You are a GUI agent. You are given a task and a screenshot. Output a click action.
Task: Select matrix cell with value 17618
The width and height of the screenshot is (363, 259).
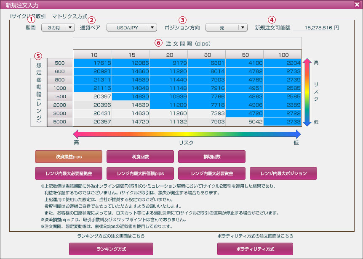(92, 63)
